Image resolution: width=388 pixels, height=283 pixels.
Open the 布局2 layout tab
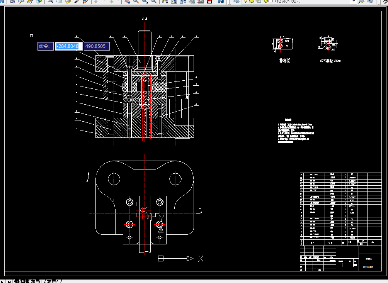[53, 281]
